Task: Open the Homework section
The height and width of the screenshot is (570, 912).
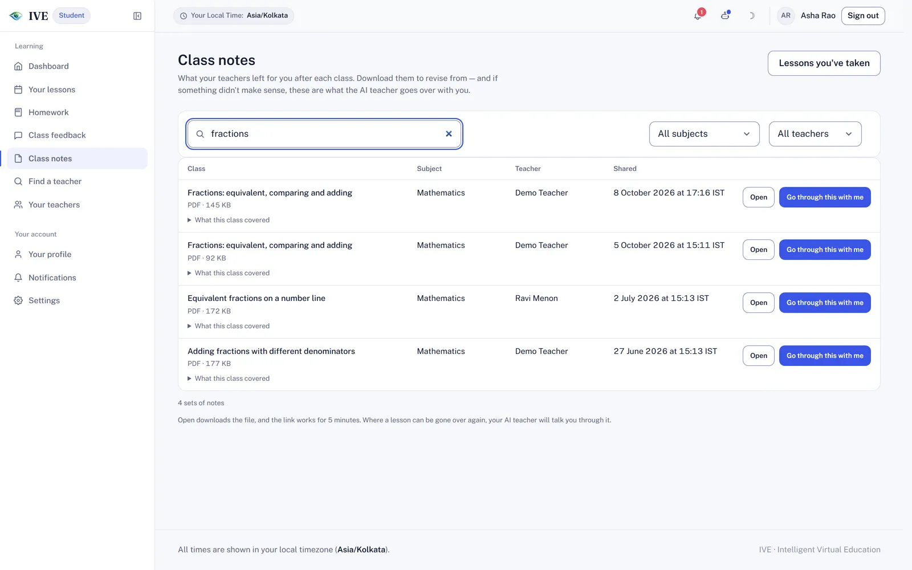Action: 77,112
